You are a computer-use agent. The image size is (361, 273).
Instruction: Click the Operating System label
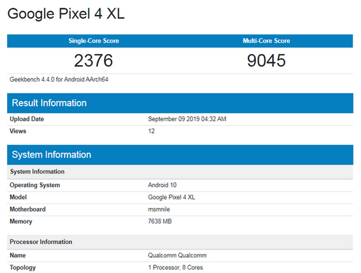[x=35, y=185]
